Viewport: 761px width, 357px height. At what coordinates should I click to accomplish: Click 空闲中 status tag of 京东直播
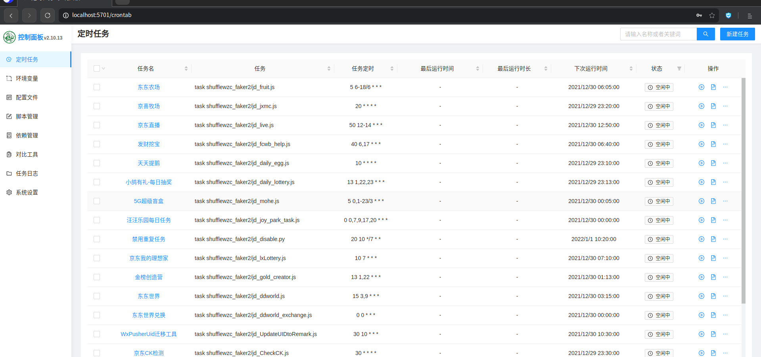[x=659, y=125]
